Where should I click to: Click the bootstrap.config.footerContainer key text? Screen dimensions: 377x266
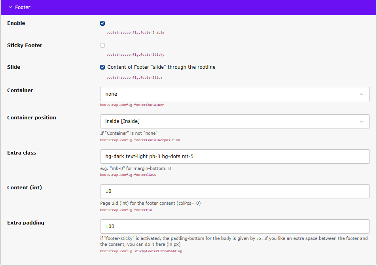click(x=132, y=105)
